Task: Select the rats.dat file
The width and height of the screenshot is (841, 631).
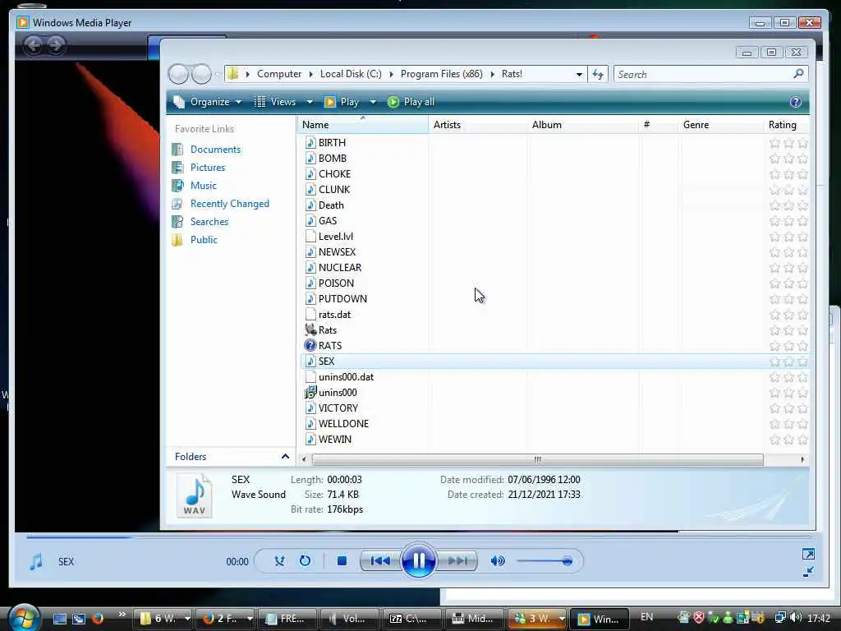Action: point(334,315)
